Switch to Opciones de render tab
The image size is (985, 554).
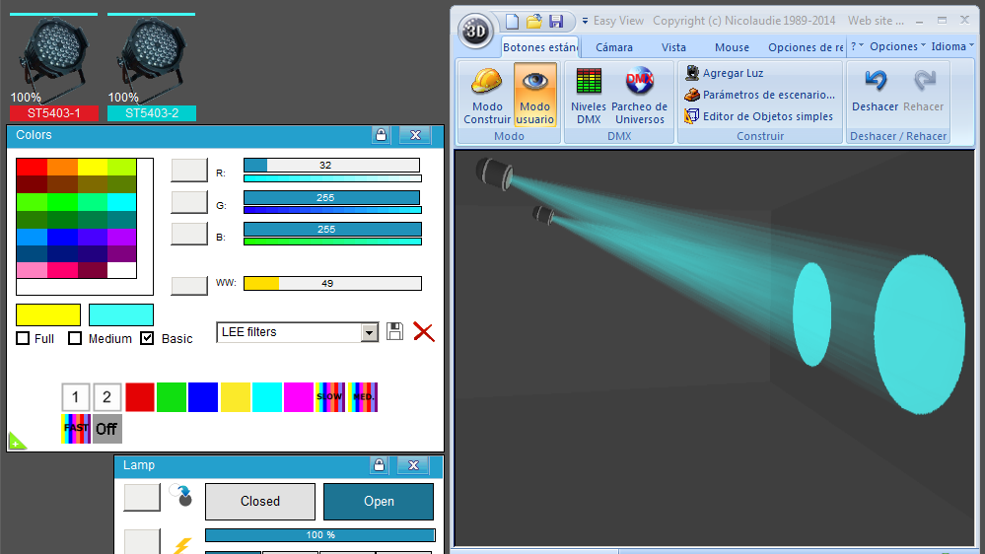[806, 47]
